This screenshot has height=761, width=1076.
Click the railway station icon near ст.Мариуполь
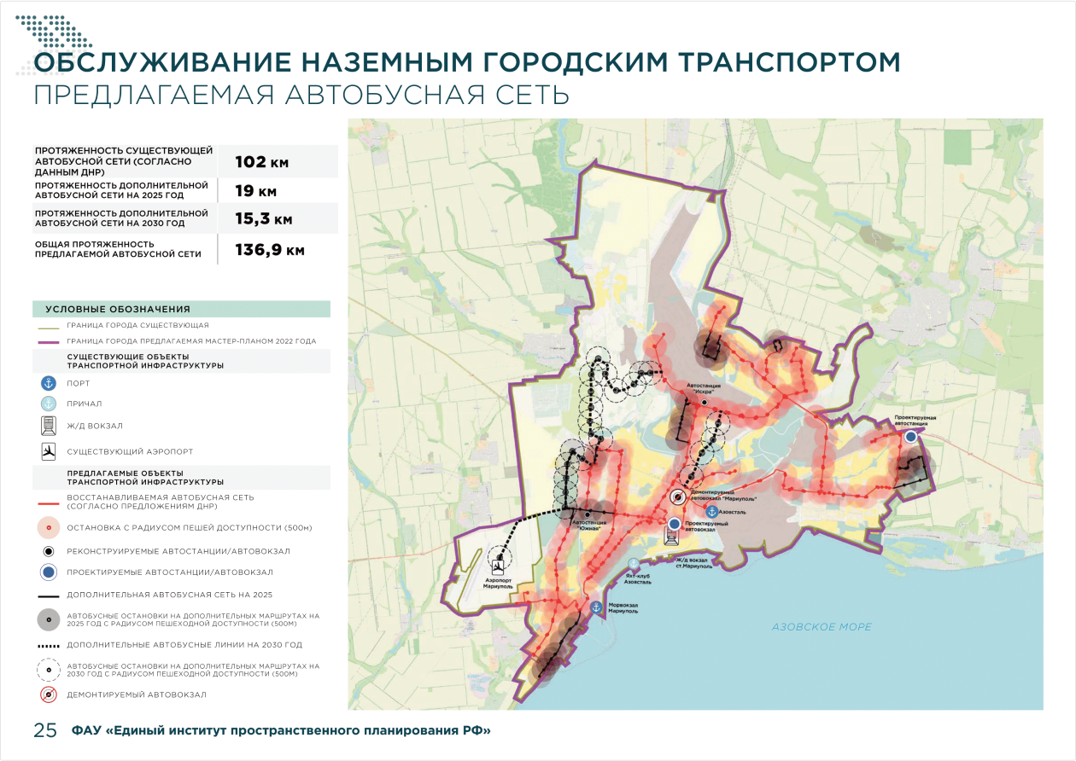(673, 537)
